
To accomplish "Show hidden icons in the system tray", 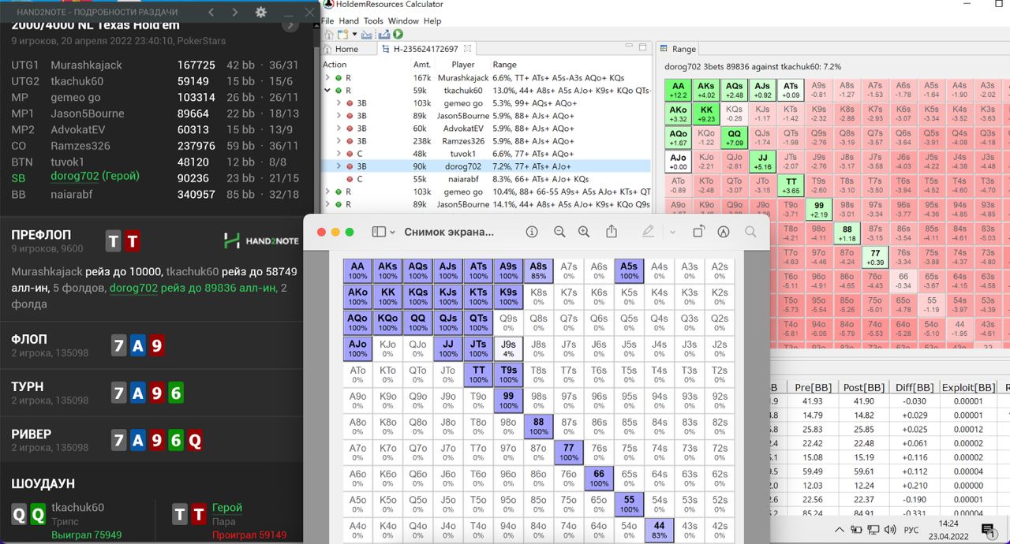I will (840, 530).
